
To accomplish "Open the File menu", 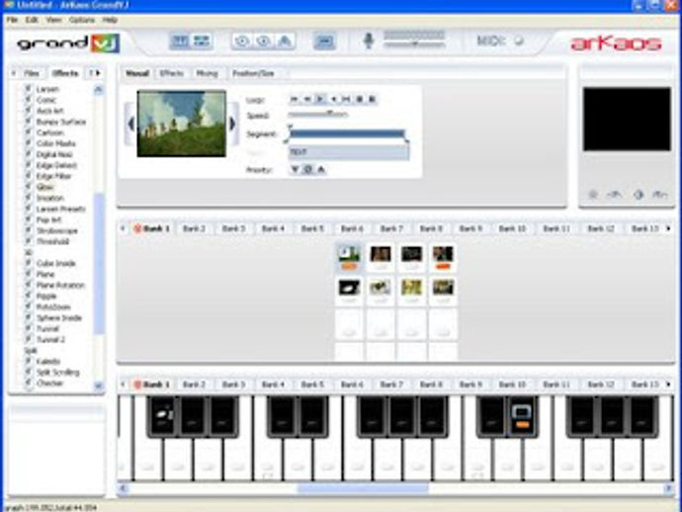I will pyautogui.click(x=12, y=20).
